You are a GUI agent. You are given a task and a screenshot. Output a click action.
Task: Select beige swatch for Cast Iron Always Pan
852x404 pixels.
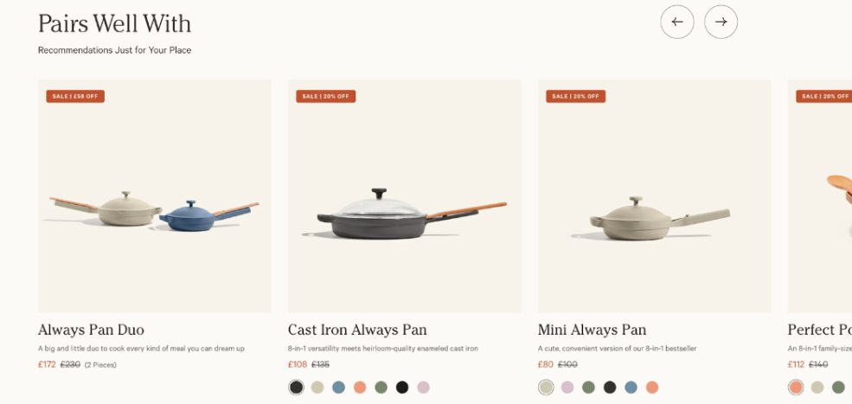pos(317,388)
